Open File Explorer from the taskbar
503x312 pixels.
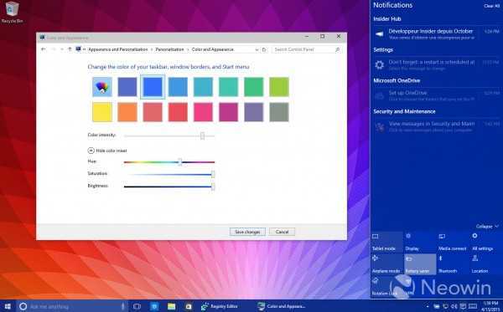(x=172, y=306)
